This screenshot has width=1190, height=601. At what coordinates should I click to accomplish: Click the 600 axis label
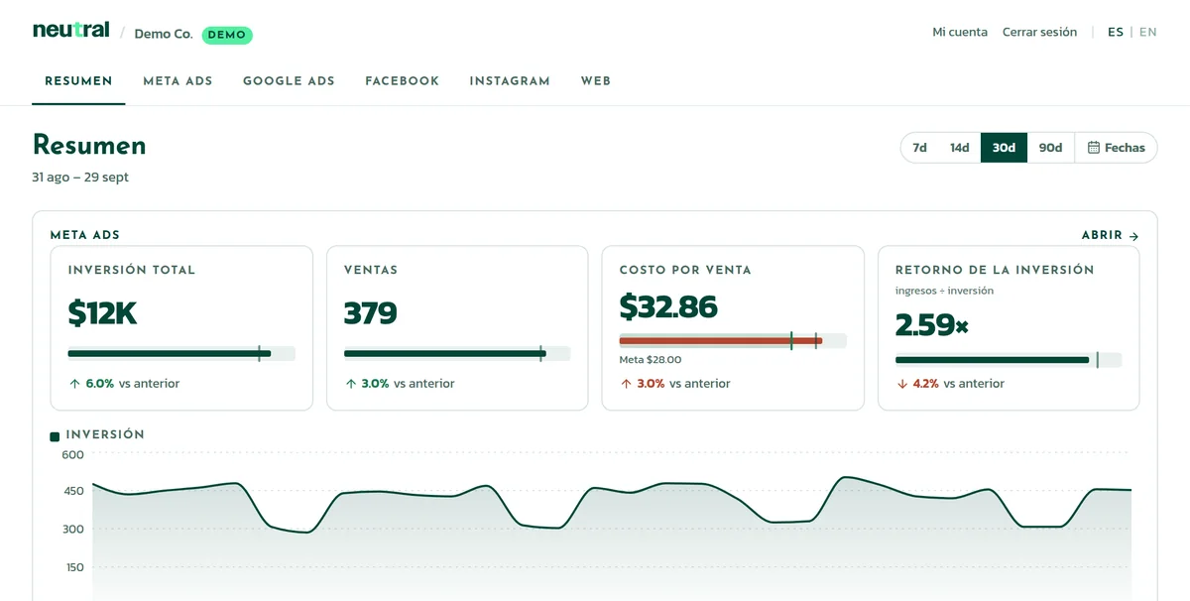tap(73, 455)
